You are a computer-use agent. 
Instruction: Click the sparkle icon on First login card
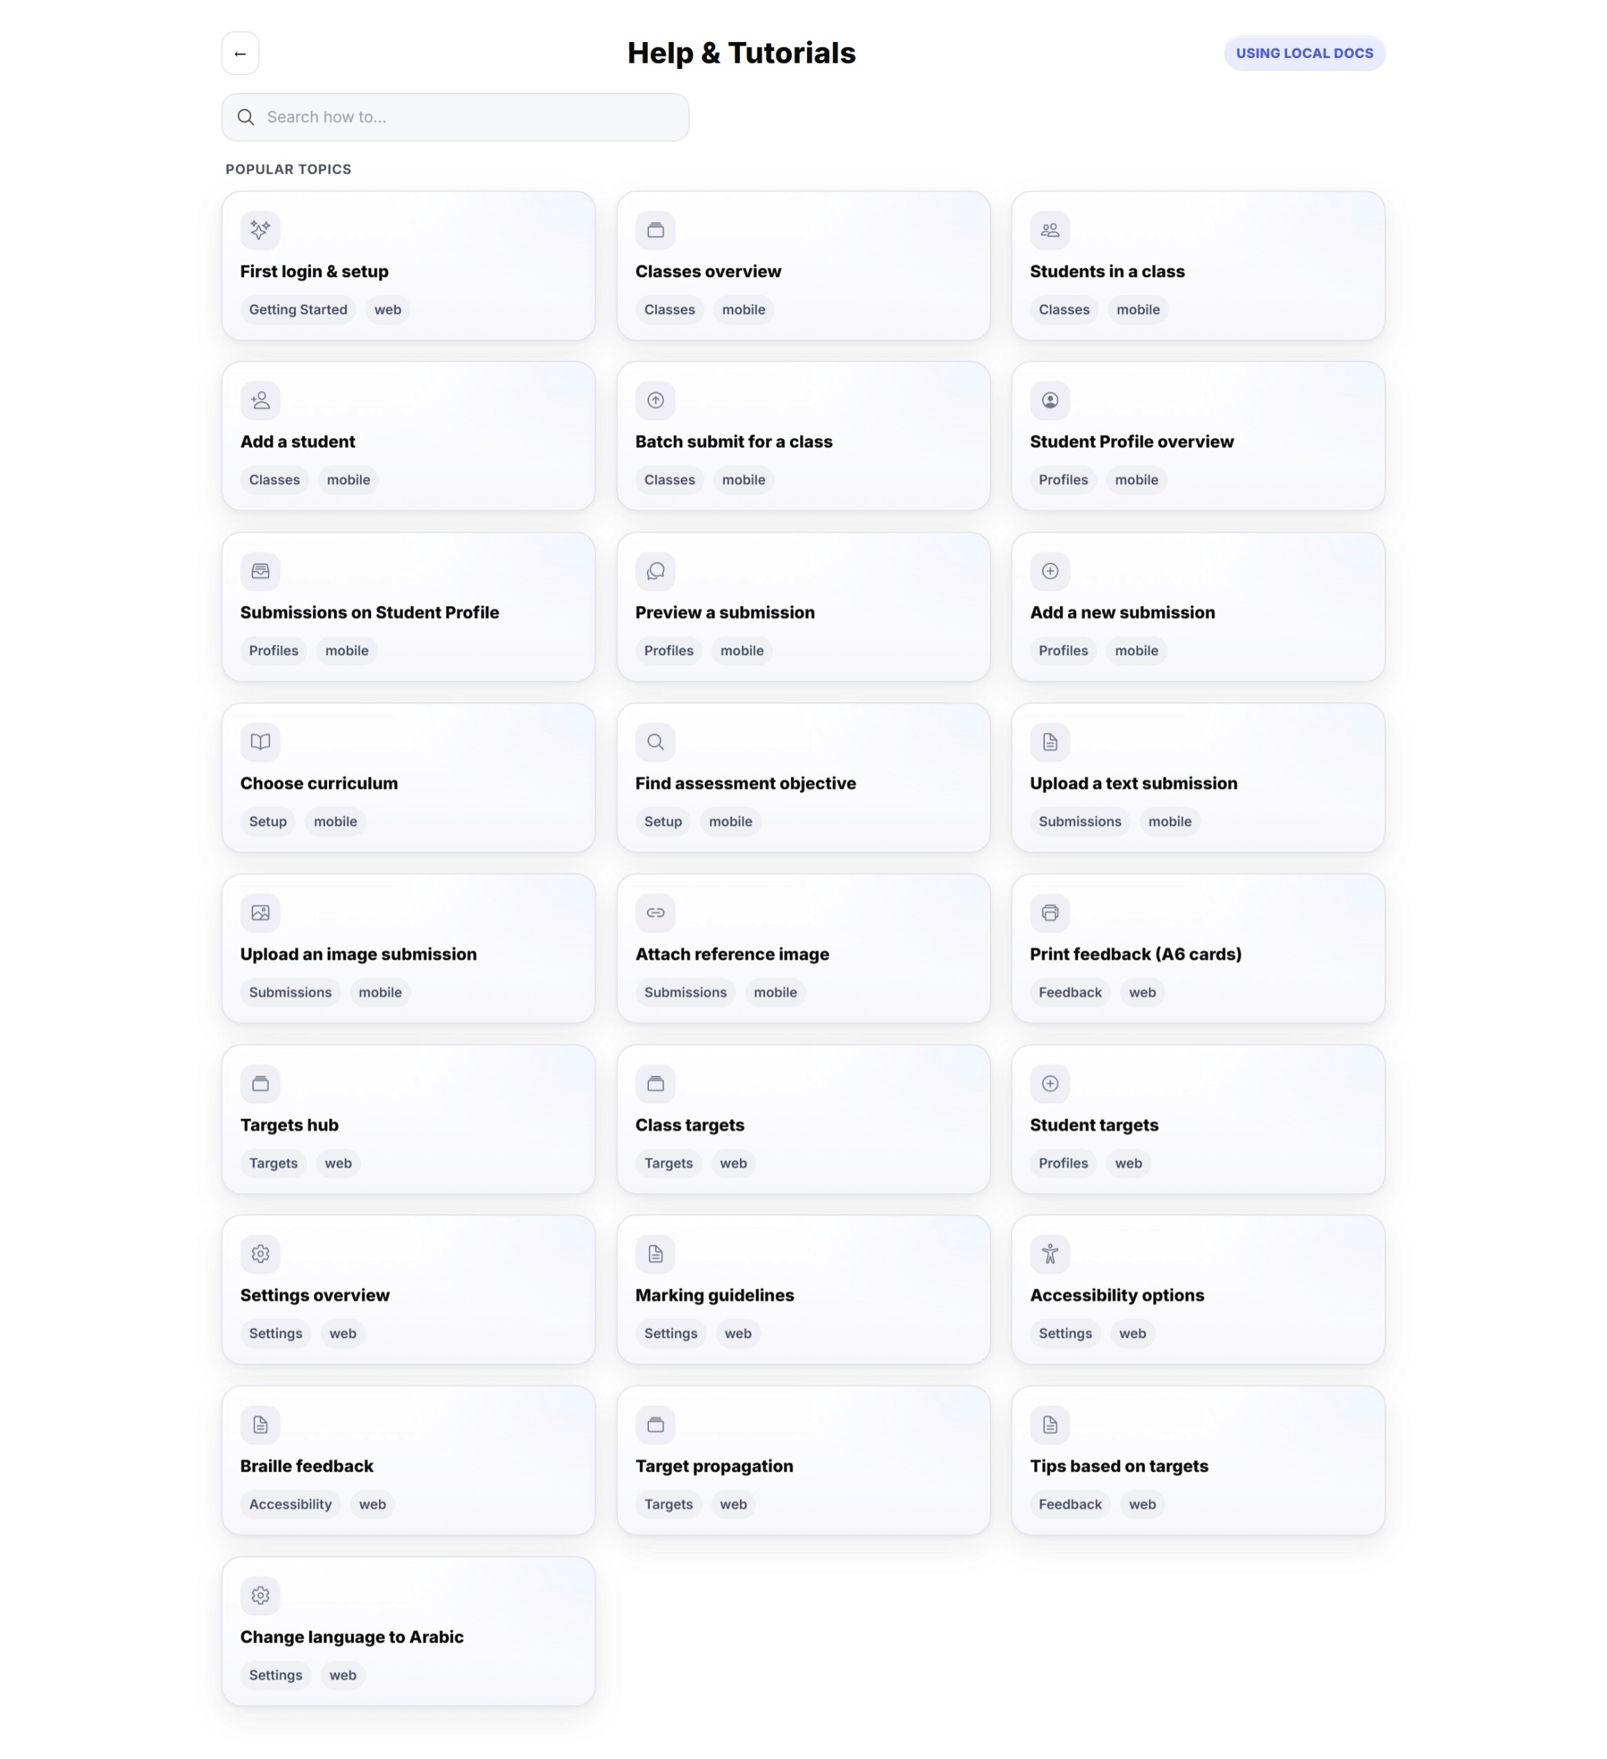coord(260,230)
